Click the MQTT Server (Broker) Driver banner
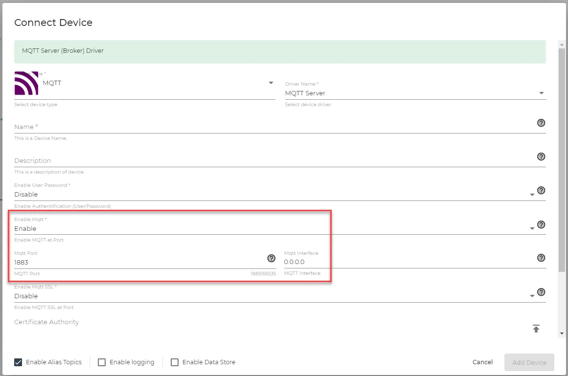568x376 pixels. point(280,51)
